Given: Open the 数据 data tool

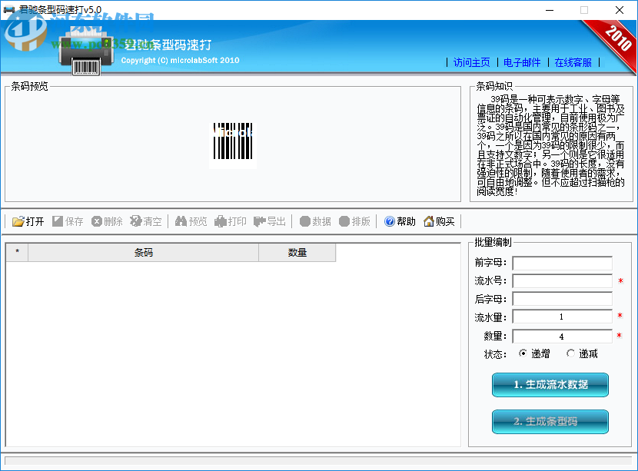Looking at the screenshot, I should pos(315,222).
